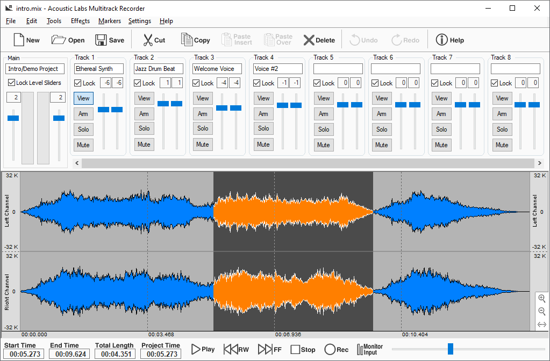Open Help from the toolbar
The height and width of the screenshot is (361, 550).
[441, 40]
